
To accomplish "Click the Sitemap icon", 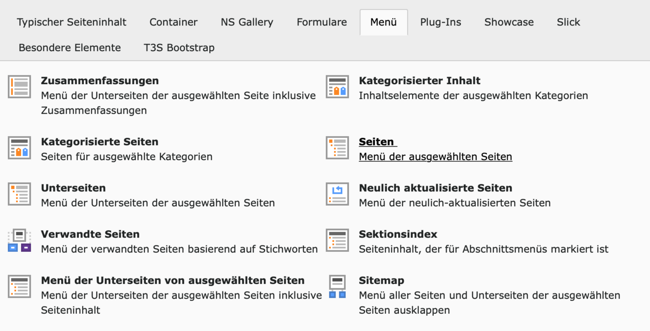I will pyautogui.click(x=337, y=287).
